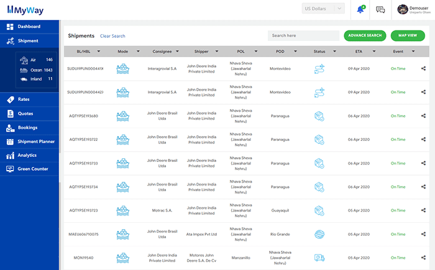Screen dimensions: 435x270
Task: Expand the Event column filter arrow
Action: click(x=413, y=52)
